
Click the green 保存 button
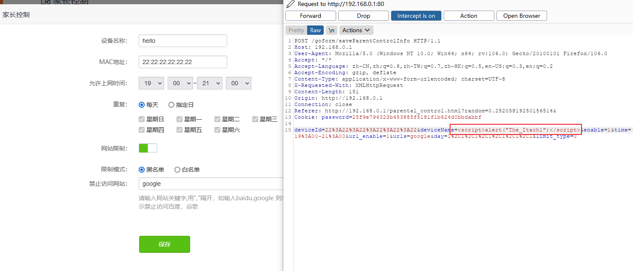pyautogui.click(x=165, y=244)
